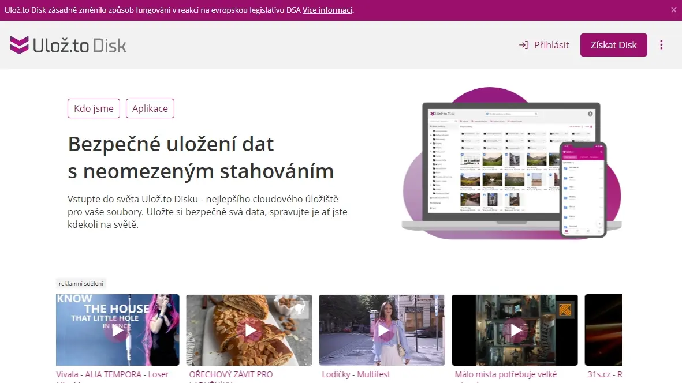Play the Málo místa potřebuje video
This screenshot has height=383, width=682.
pyautogui.click(x=516, y=331)
